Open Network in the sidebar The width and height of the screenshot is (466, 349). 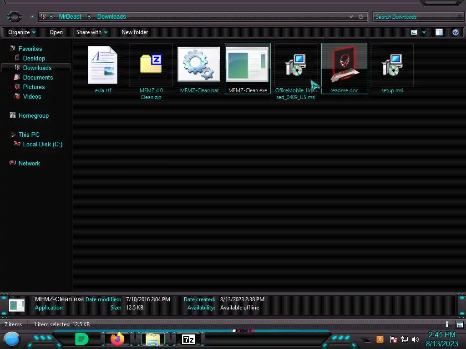(x=29, y=163)
